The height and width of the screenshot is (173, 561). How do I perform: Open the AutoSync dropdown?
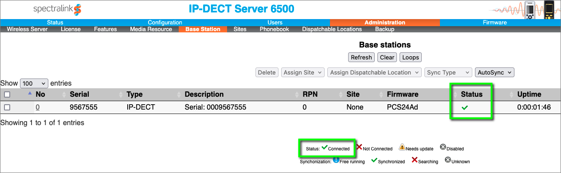[x=494, y=72]
